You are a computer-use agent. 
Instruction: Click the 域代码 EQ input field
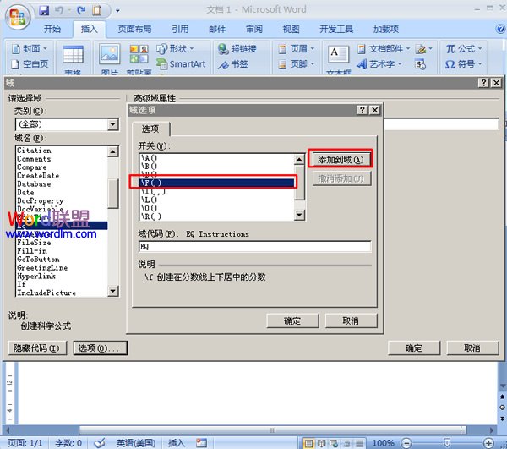pos(254,247)
